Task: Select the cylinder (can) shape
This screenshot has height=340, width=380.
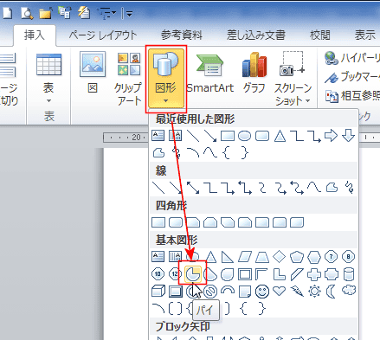Action: tap(349, 274)
